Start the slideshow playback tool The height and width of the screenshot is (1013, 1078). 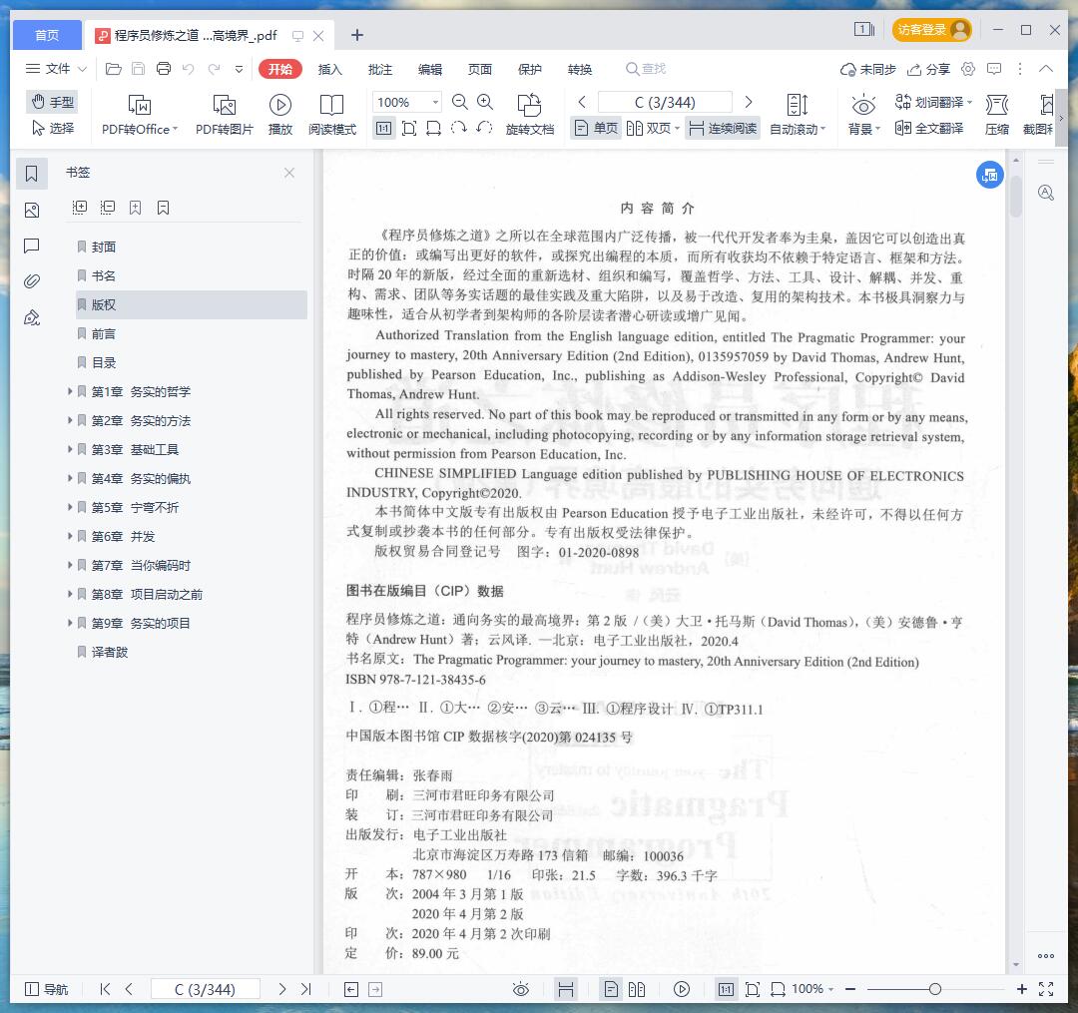pyautogui.click(x=279, y=114)
